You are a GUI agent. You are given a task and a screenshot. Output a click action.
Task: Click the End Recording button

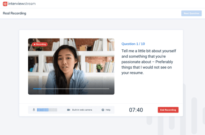pyautogui.click(x=168, y=110)
